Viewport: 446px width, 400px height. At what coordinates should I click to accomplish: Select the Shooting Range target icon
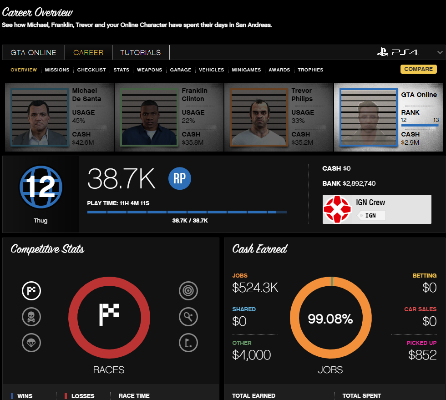pyautogui.click(x=188, y=291)
